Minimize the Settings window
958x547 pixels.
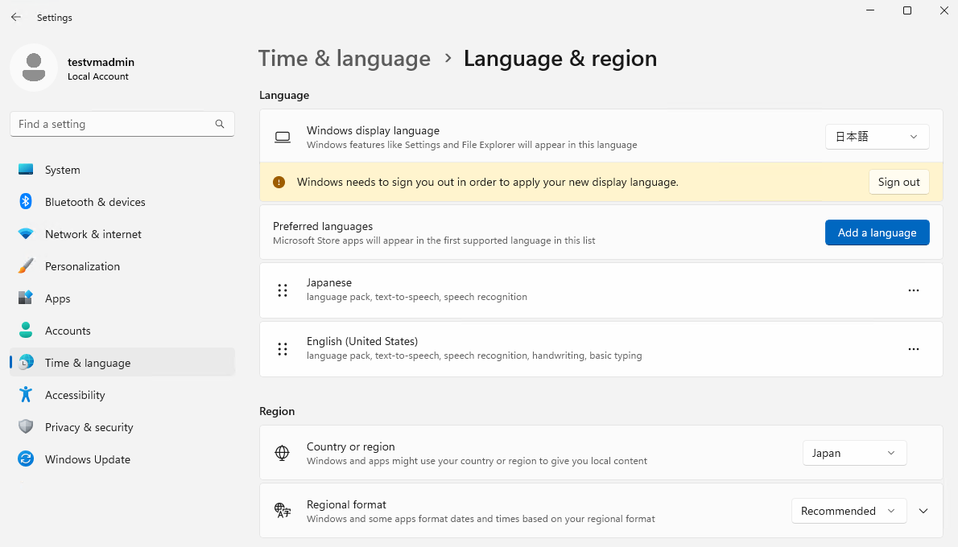(x=870, y=10)
